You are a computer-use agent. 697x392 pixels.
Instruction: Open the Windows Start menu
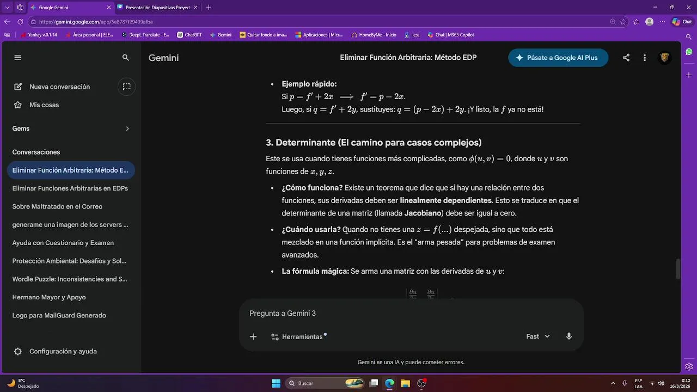[x=276, y=383]
